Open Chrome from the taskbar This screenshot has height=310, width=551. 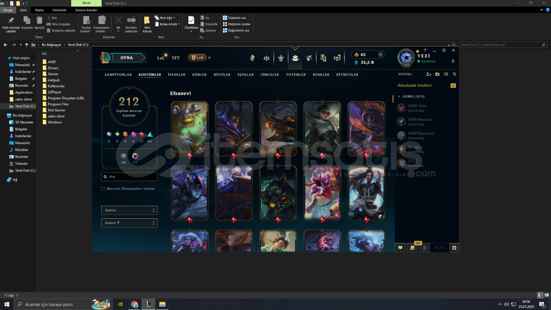(x=134, y=304)
